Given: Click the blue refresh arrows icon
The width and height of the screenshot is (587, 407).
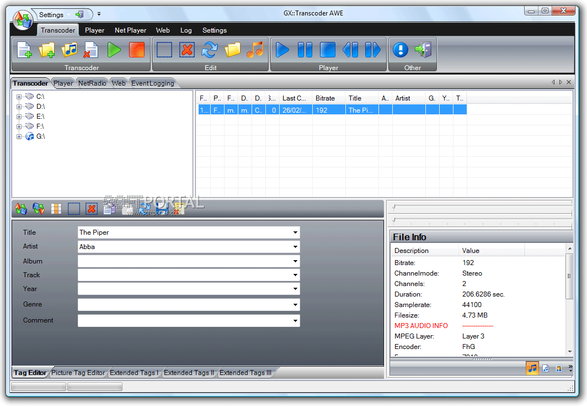Looking at the screenshot, I should pos(210,50).
